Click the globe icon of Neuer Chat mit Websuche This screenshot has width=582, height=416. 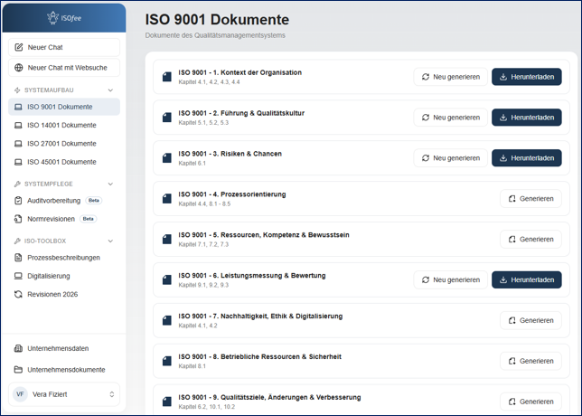[x=19, y=68]
